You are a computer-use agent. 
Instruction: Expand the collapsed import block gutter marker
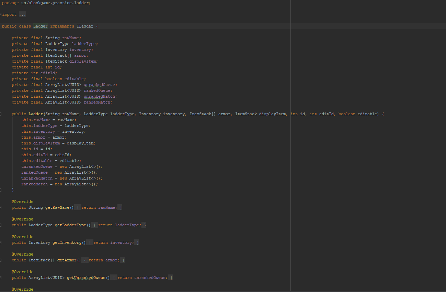click(1, 14)
